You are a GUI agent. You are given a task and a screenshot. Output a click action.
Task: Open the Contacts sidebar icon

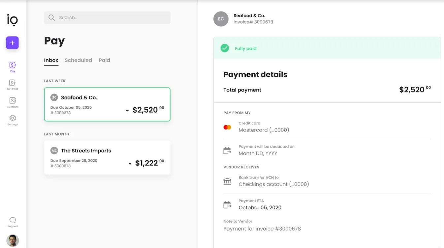click(x=12, y=101)
